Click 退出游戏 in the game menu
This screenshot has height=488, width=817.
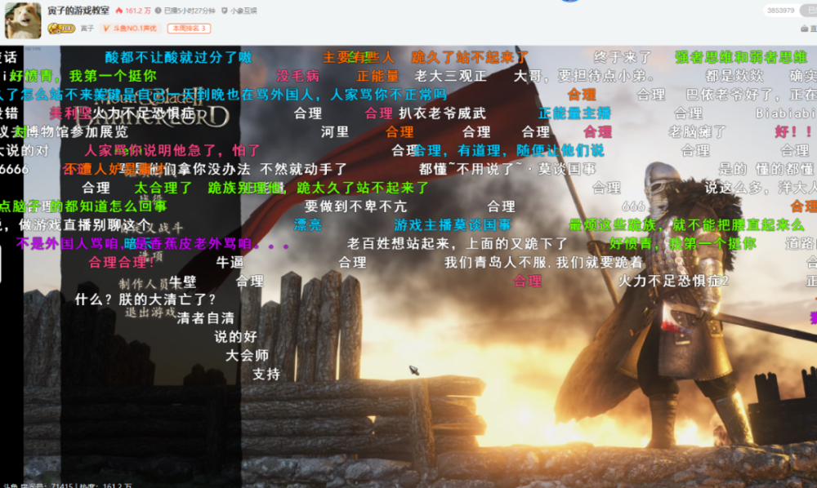click(x=150, y=313)
